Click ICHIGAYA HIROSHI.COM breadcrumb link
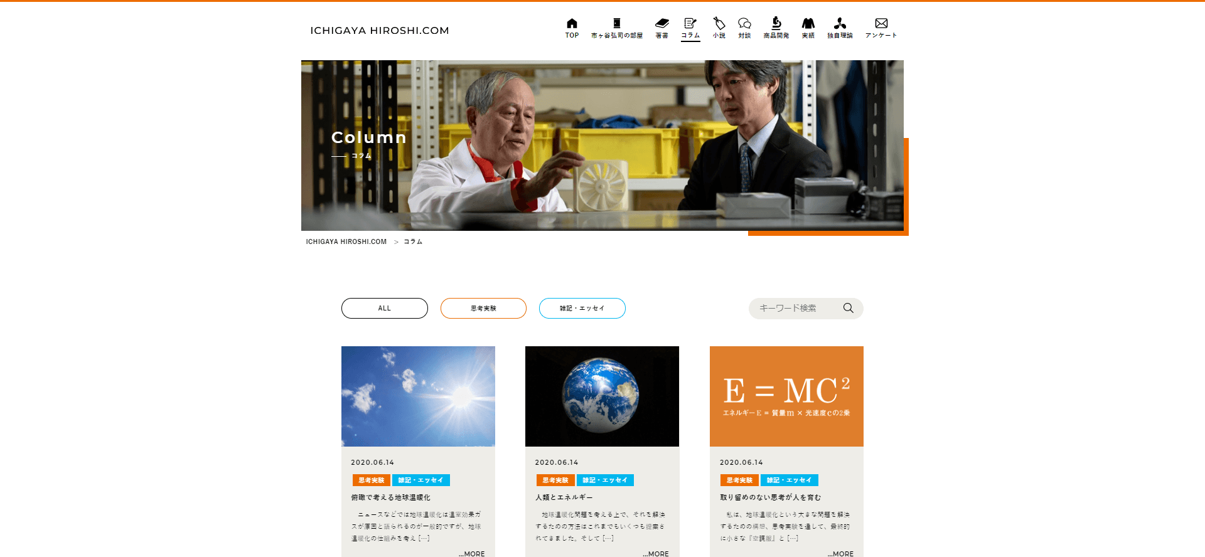This screenshot has width=1205, height=557. 346,241
